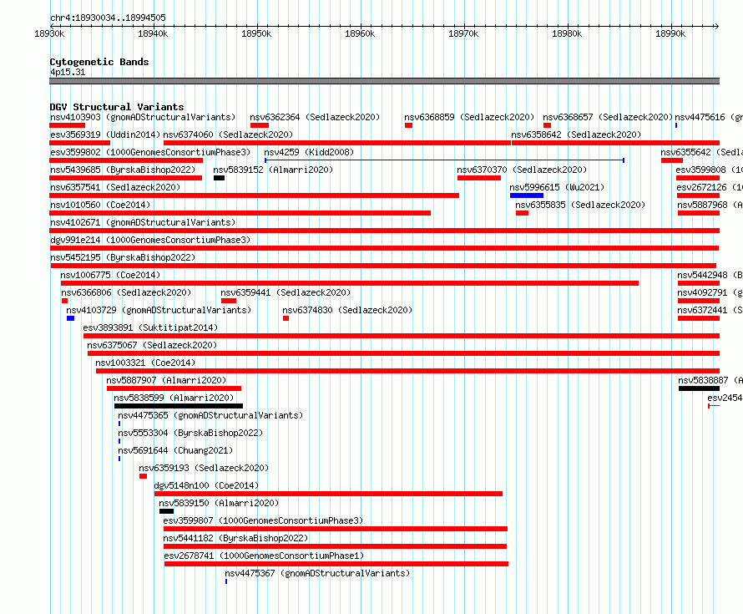Click the red bar under nsv6359441

229,301
